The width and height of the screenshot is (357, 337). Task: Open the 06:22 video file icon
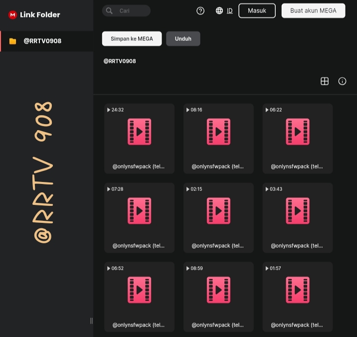point(298,132)
